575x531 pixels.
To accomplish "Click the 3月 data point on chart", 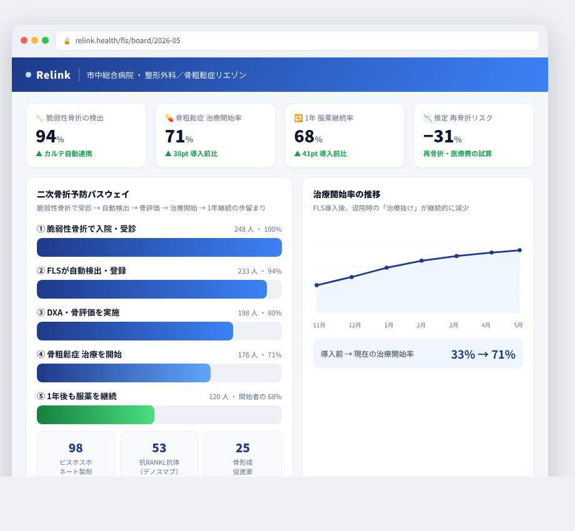I will 456,256.
